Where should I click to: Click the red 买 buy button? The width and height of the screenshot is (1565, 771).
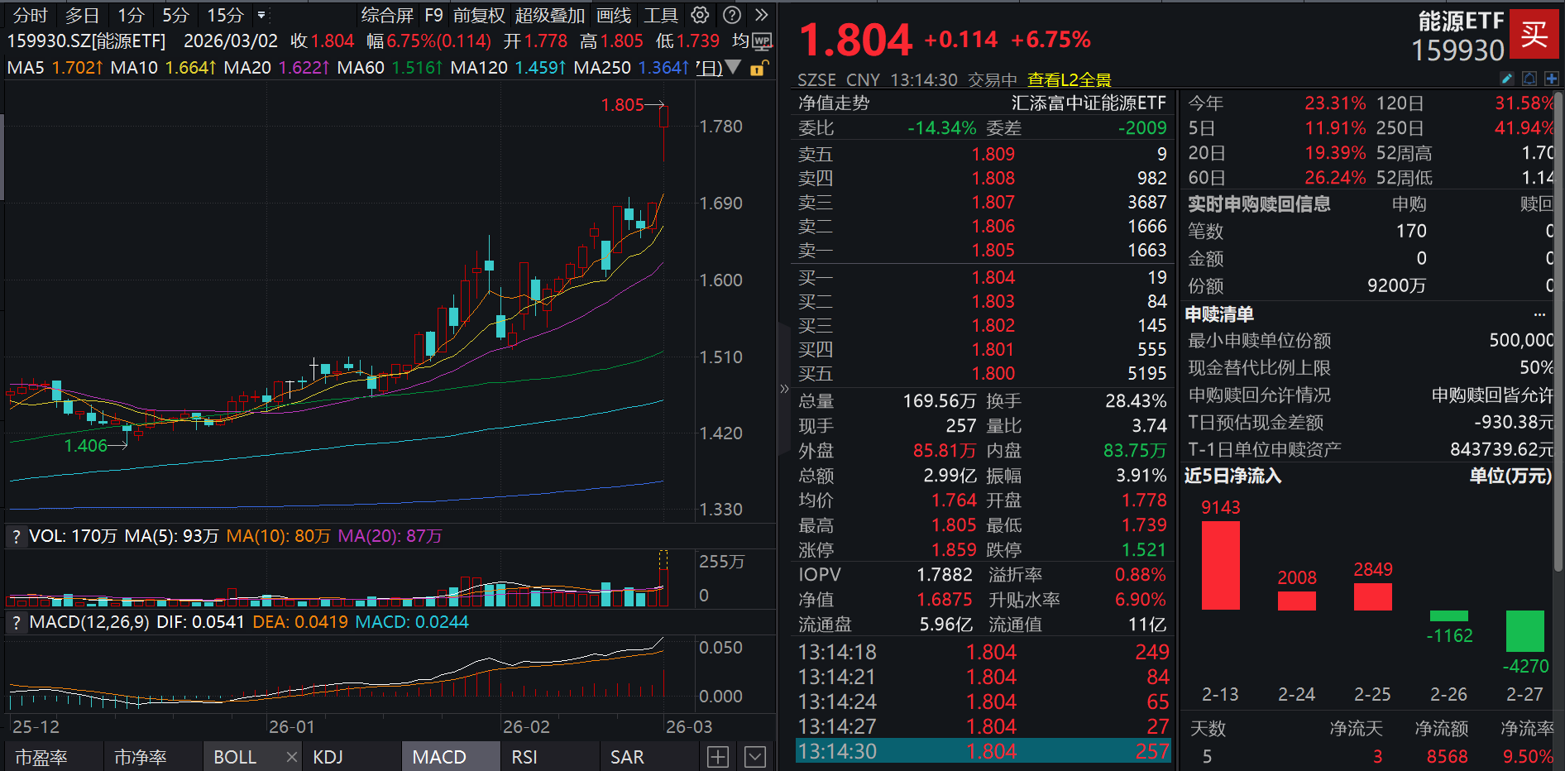(x=1535, y=35)
